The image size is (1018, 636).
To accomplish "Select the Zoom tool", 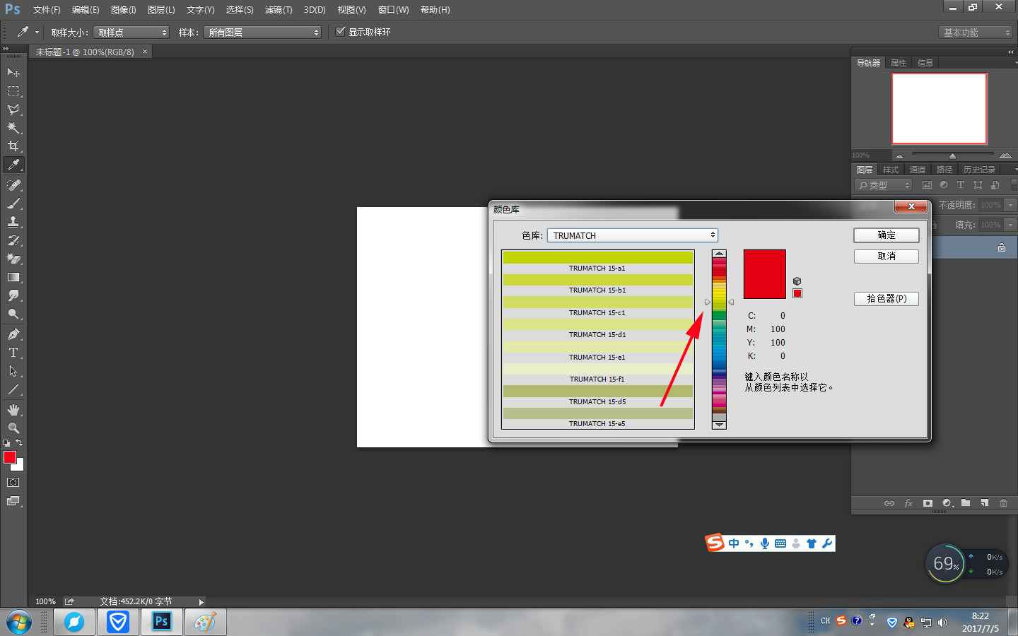I will coord(13,428).
